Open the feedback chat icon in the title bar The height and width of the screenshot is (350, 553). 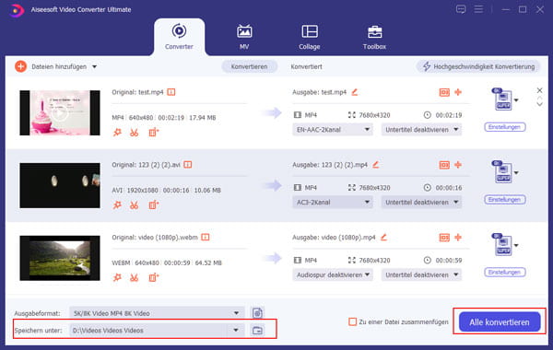coord(461,9)
